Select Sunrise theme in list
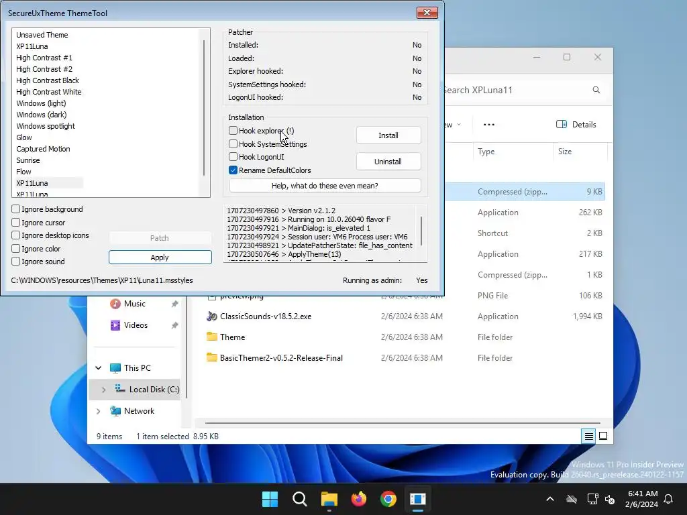Viewport: 687px width, 515px height. coord(28,160)
